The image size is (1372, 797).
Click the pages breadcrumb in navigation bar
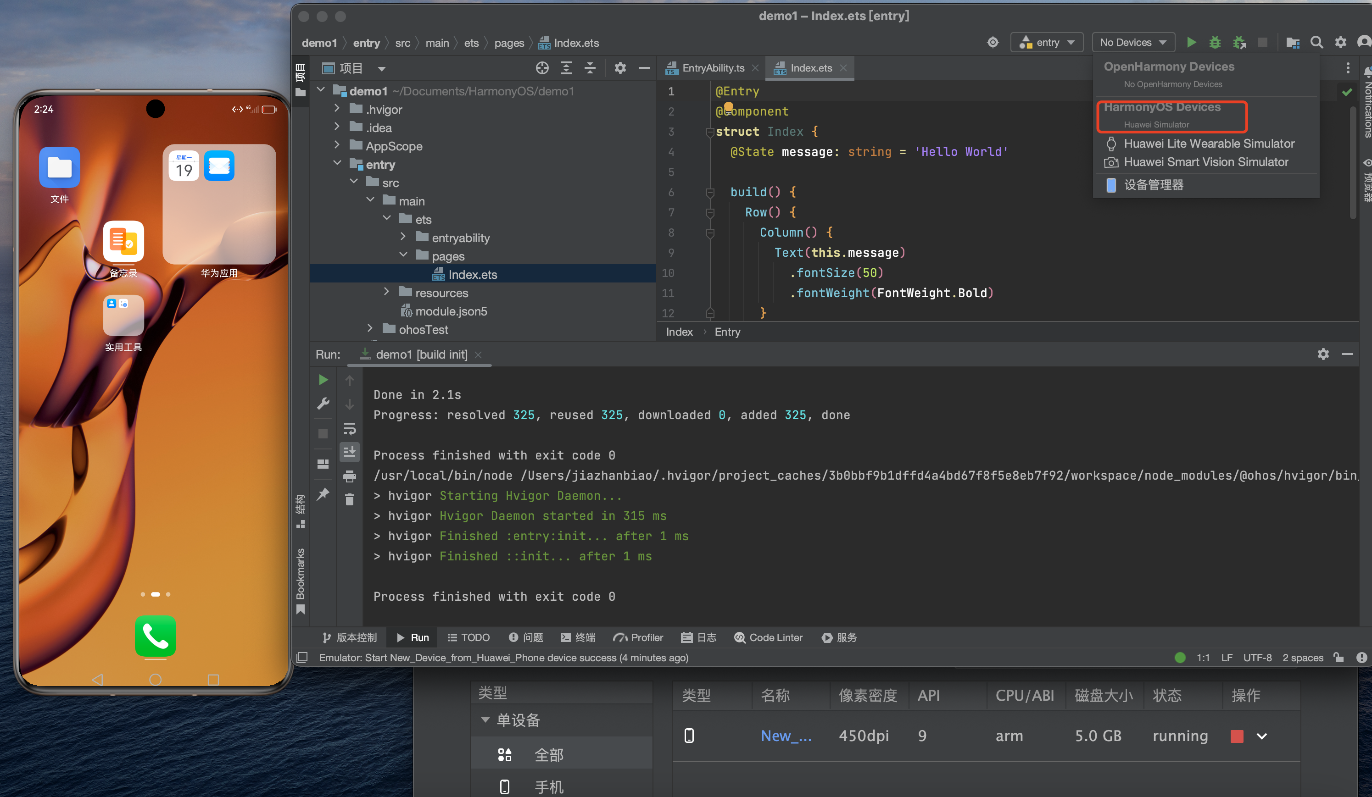[x=509, y=43]
